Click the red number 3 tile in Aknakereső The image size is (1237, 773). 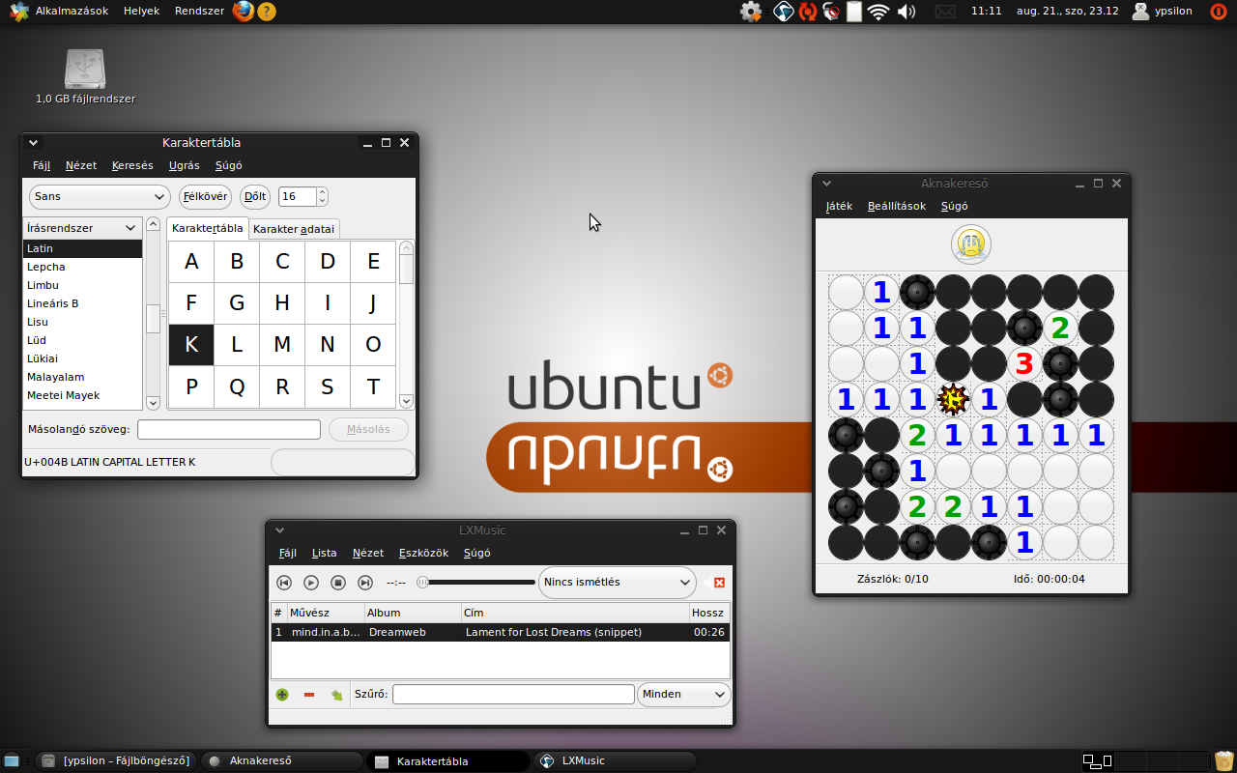point(1024,363)
